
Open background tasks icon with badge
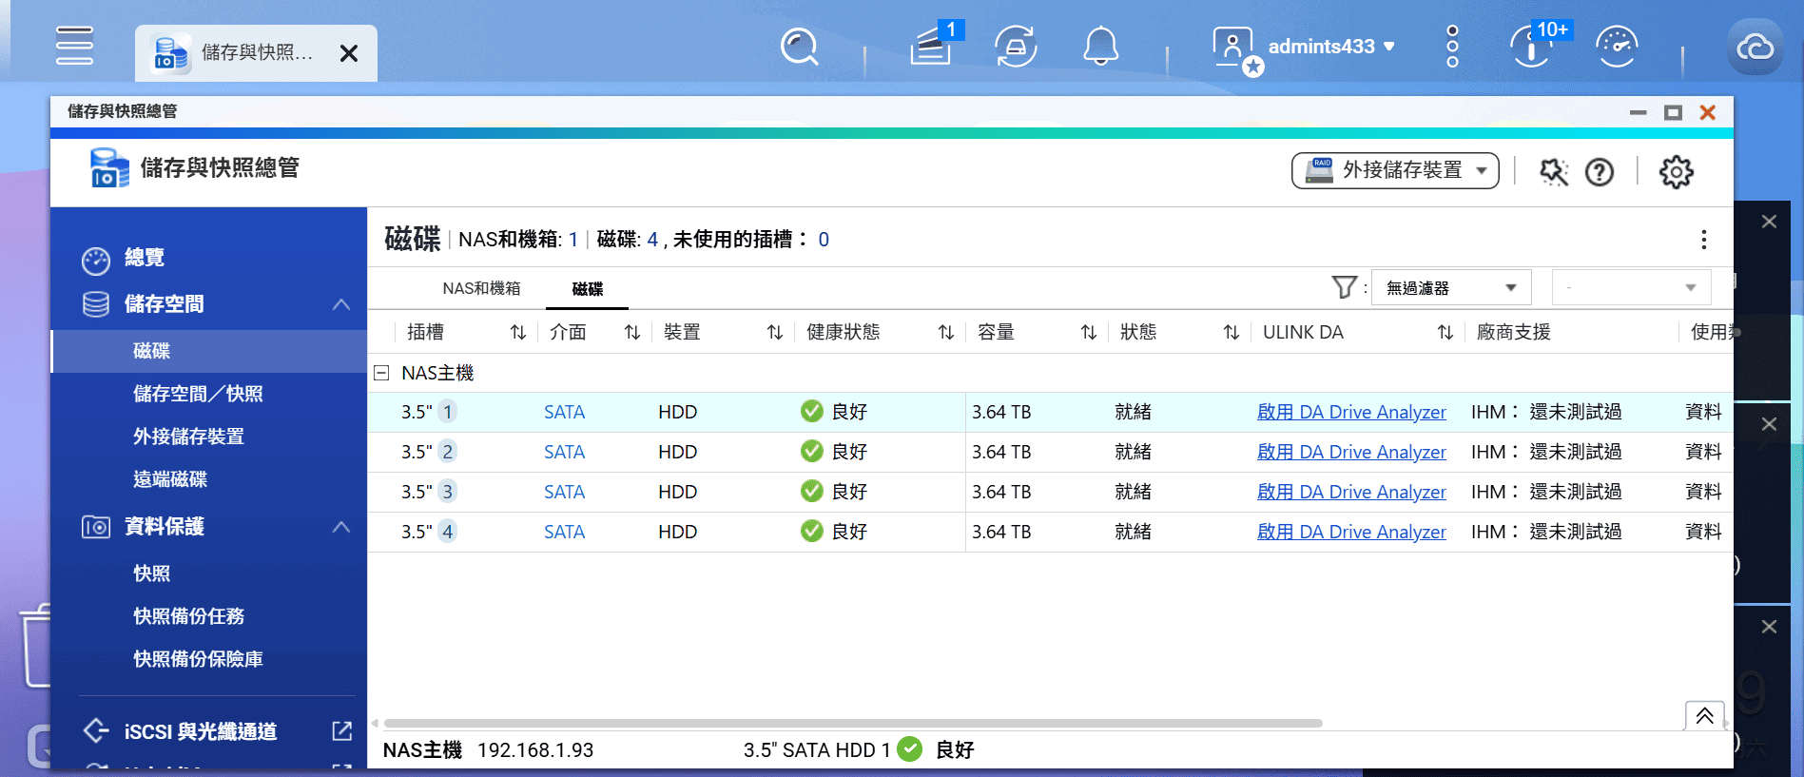point(931,46)
